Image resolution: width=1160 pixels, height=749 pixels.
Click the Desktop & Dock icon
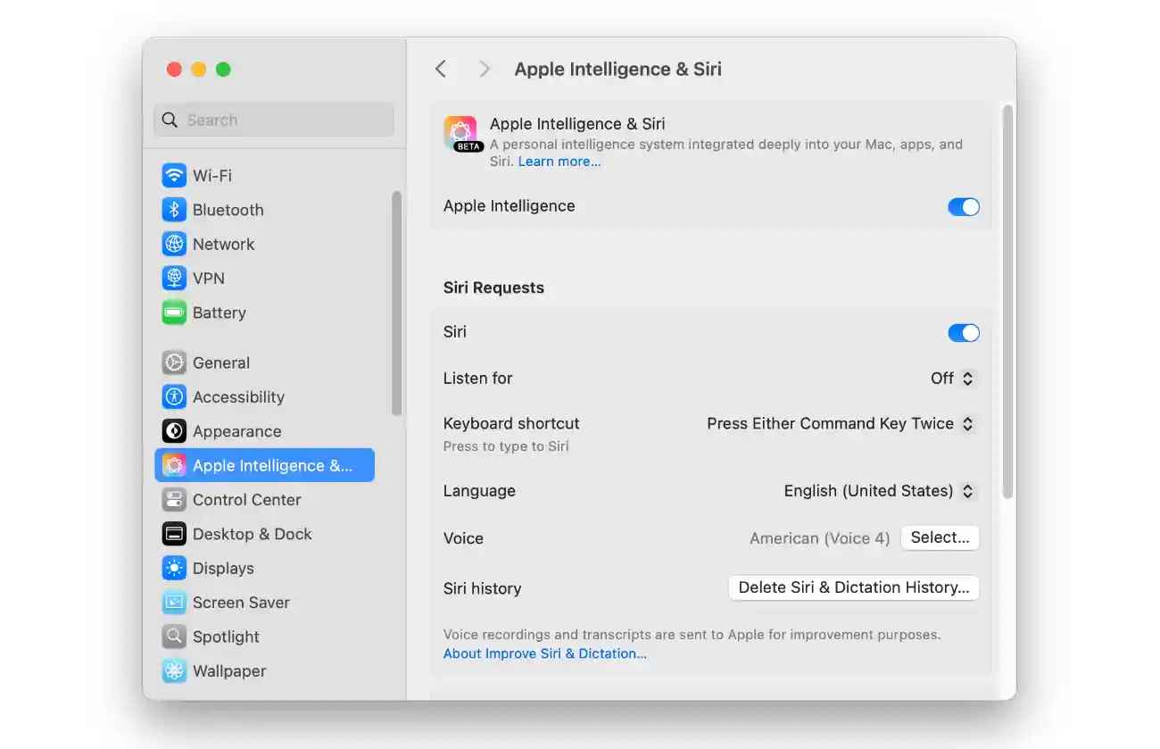tap(174, 534)
